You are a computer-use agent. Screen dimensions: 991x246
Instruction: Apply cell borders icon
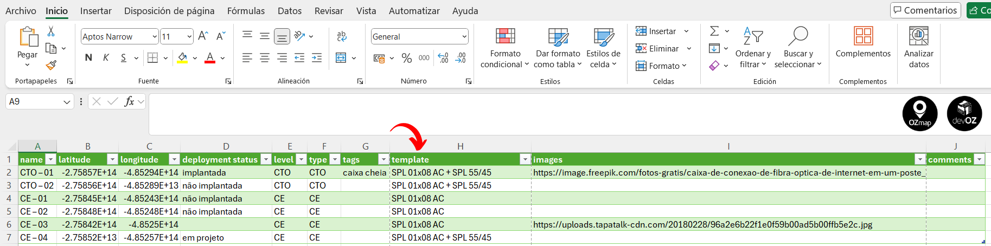(x=153, y=57)
